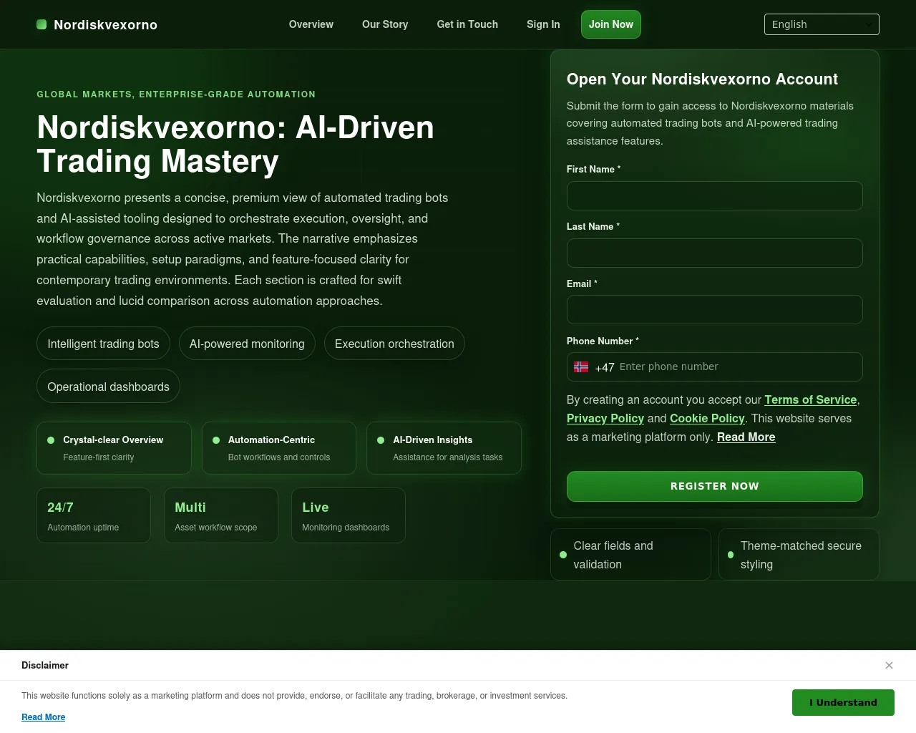Focus the First Name input field
The height and width of the screenshot is (733, 916).
point(715,195)
